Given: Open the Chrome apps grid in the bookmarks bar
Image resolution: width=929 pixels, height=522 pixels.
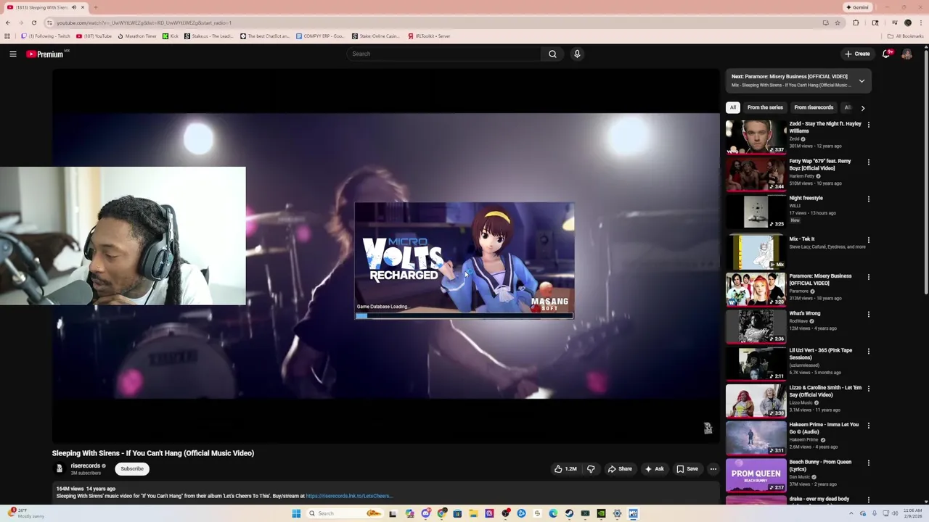Looking at the screenshot, I should click(x=7, y=36).
